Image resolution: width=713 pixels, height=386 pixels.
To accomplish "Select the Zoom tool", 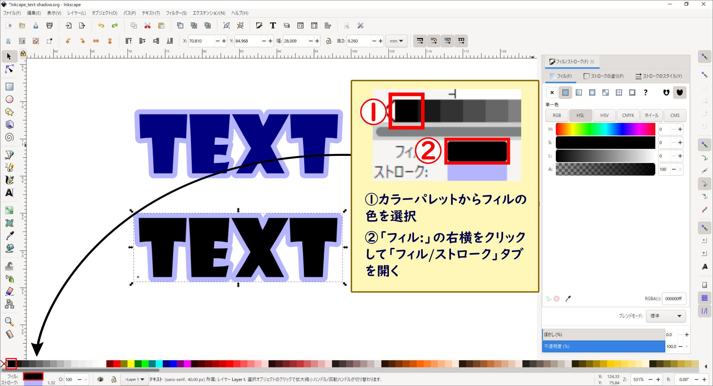I will coord(9,322).
